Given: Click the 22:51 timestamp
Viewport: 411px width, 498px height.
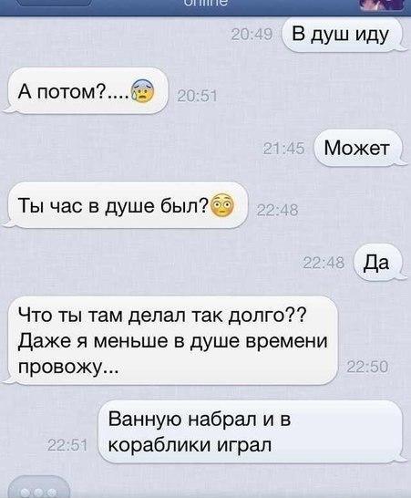Looking at the screenshot, I should (x=67, y=446).
